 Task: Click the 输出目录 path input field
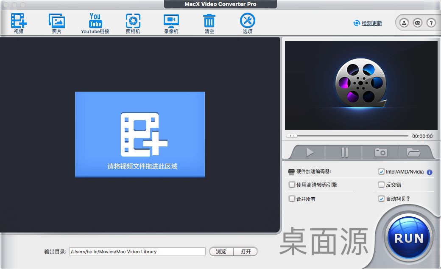coord(137,252)
